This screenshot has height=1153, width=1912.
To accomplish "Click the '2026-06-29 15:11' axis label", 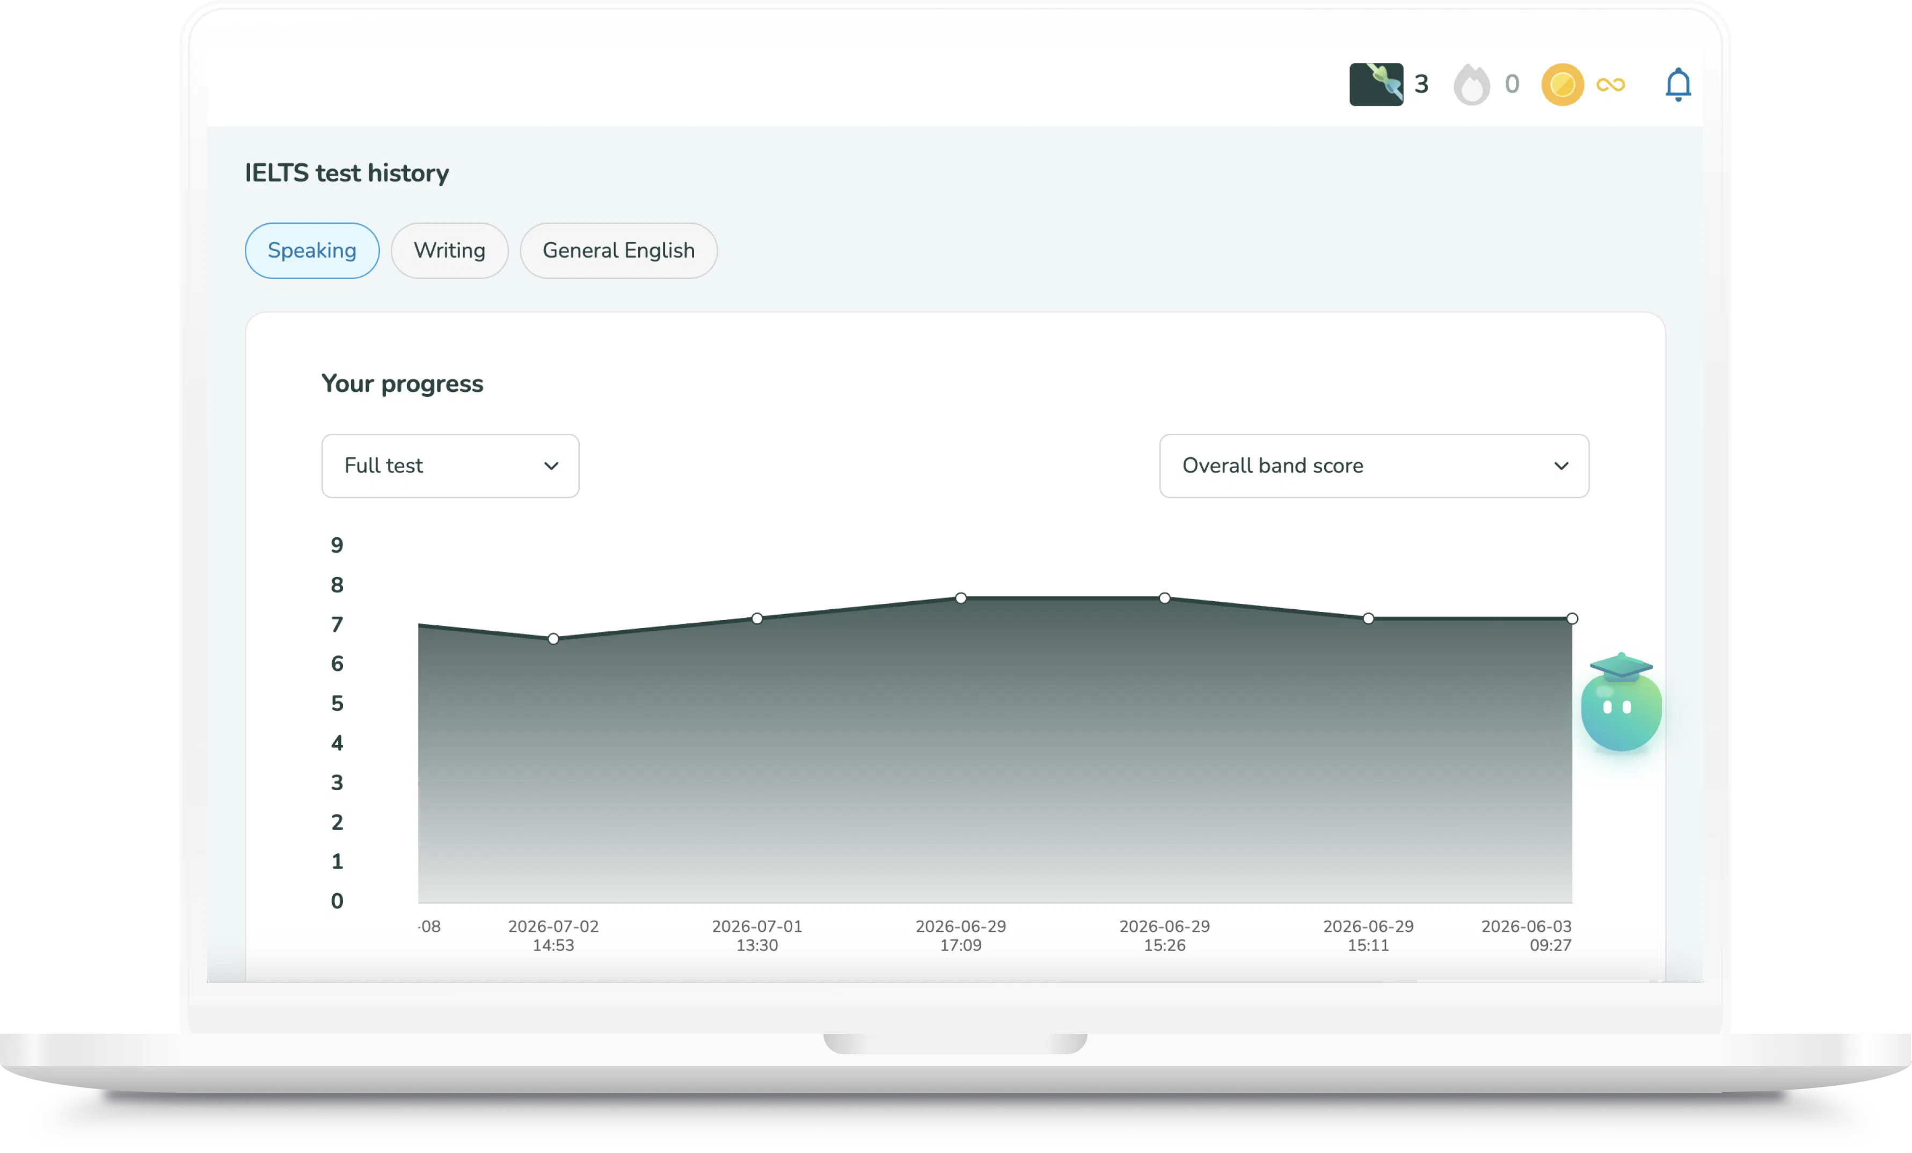I will point(1368,936).
